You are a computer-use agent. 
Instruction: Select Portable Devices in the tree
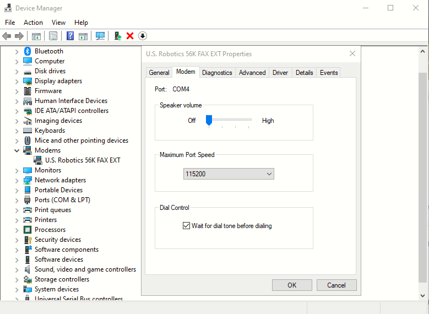point(58,190)
